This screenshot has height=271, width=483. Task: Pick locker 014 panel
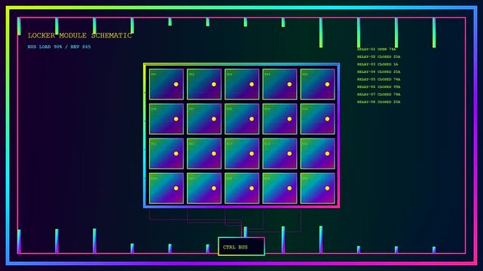280,154
